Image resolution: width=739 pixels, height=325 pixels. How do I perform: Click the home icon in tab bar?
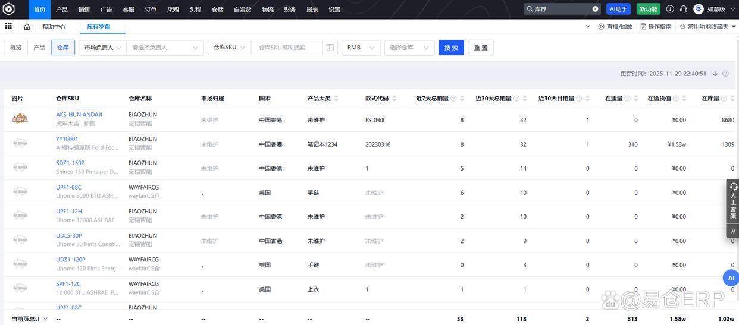[x=27, y=27]
